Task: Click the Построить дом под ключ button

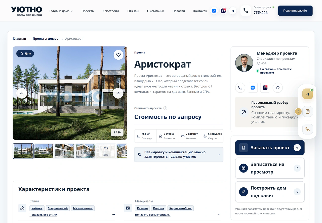Action: [270, 192]
